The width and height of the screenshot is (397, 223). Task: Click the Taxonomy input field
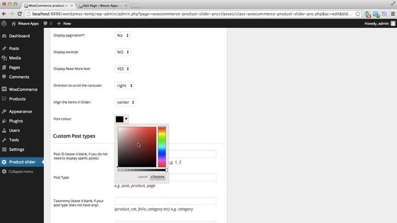[166, 201]
